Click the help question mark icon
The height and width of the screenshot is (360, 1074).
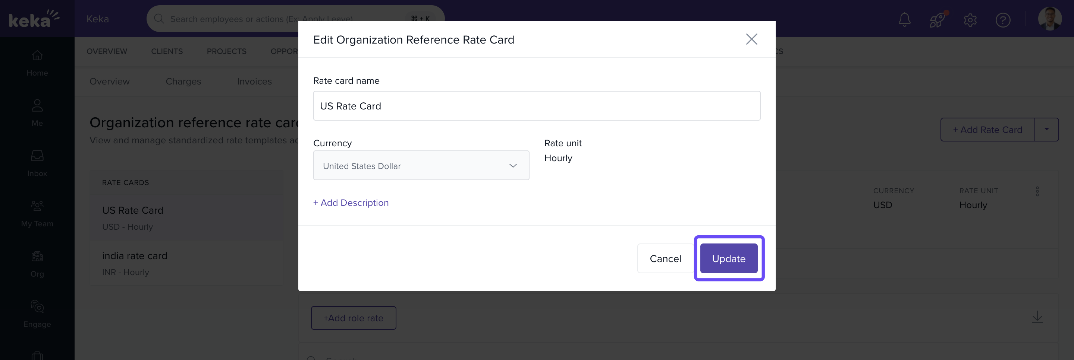[x=1002, y=20]
